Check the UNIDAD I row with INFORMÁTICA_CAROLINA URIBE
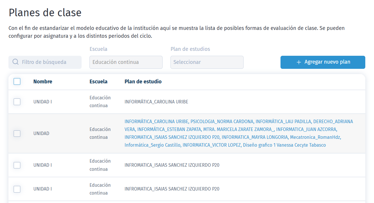Image resolution: width=374 pixels, height=203 pixels. [x=17, y=102]
